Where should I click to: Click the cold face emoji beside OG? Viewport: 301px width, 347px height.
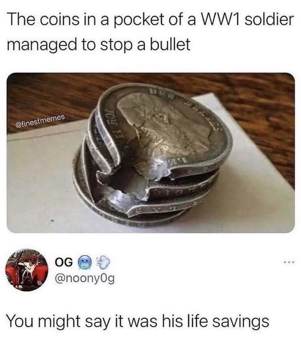[84, 262]
